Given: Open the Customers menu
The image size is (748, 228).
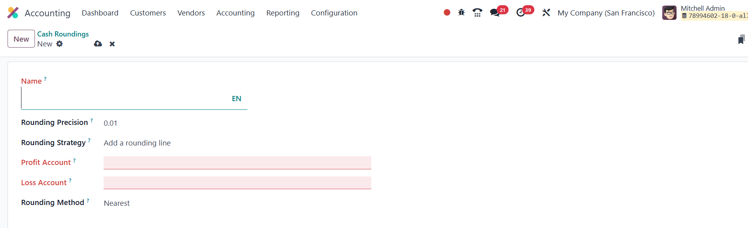Looking at the screenshot, I should pyautogui.click(x=148, y=13).
